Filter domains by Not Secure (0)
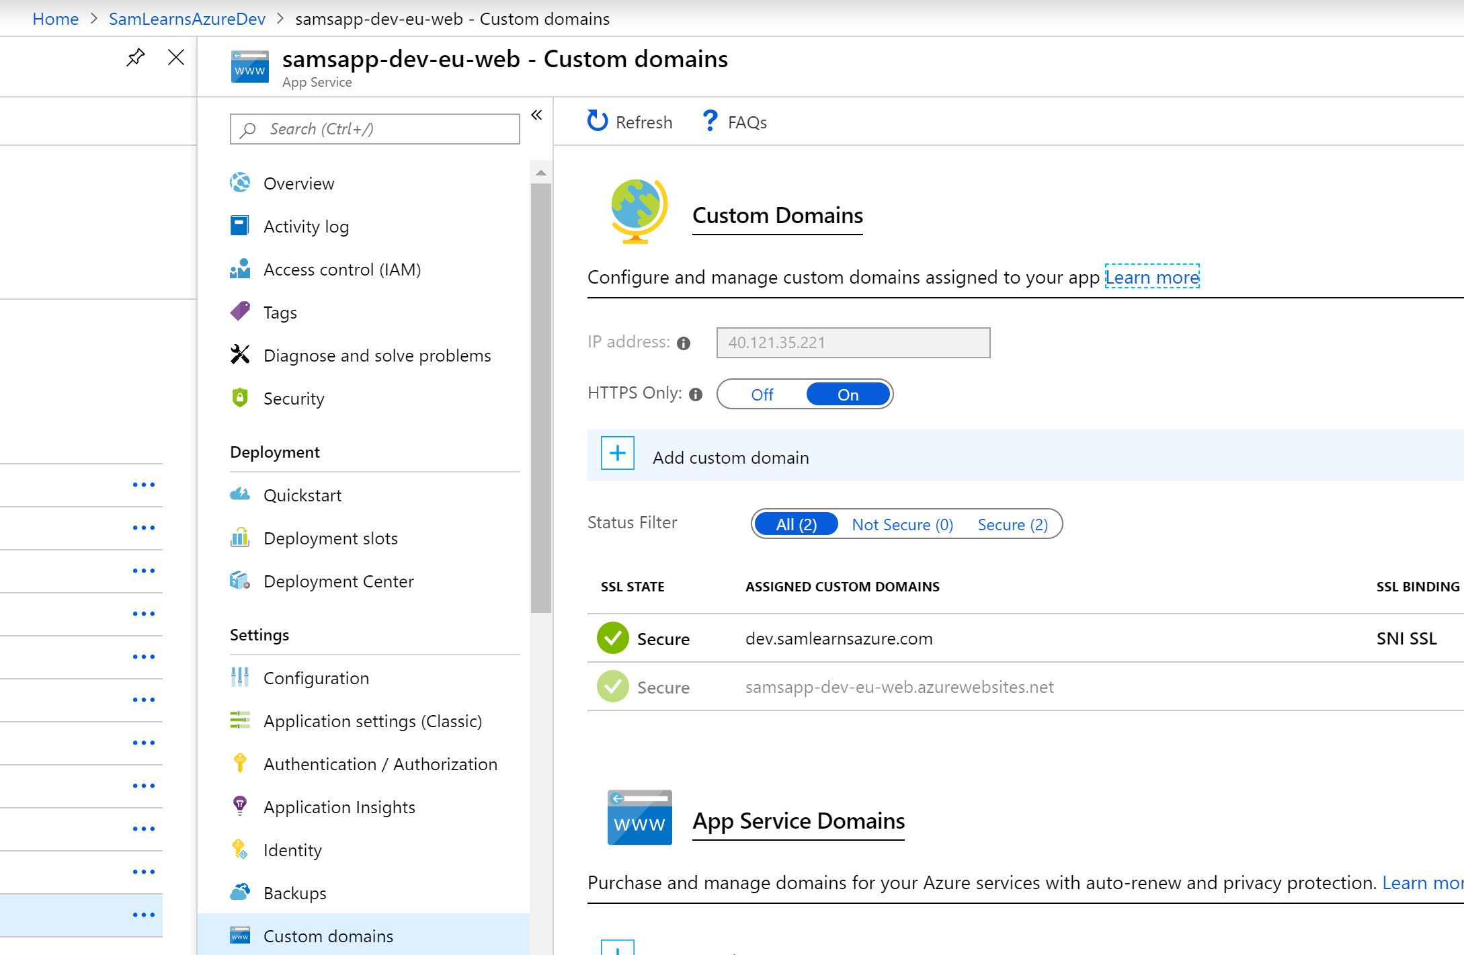1464x955 pixels. [x=902, y=524]
